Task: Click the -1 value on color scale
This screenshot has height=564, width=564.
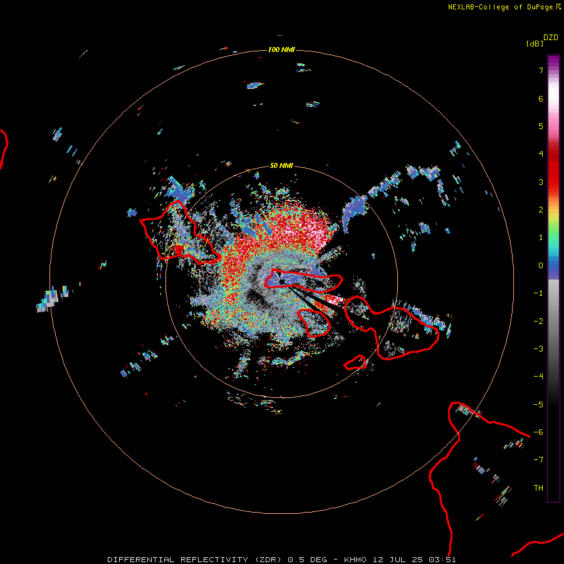Action: click(x=538, y=293)
